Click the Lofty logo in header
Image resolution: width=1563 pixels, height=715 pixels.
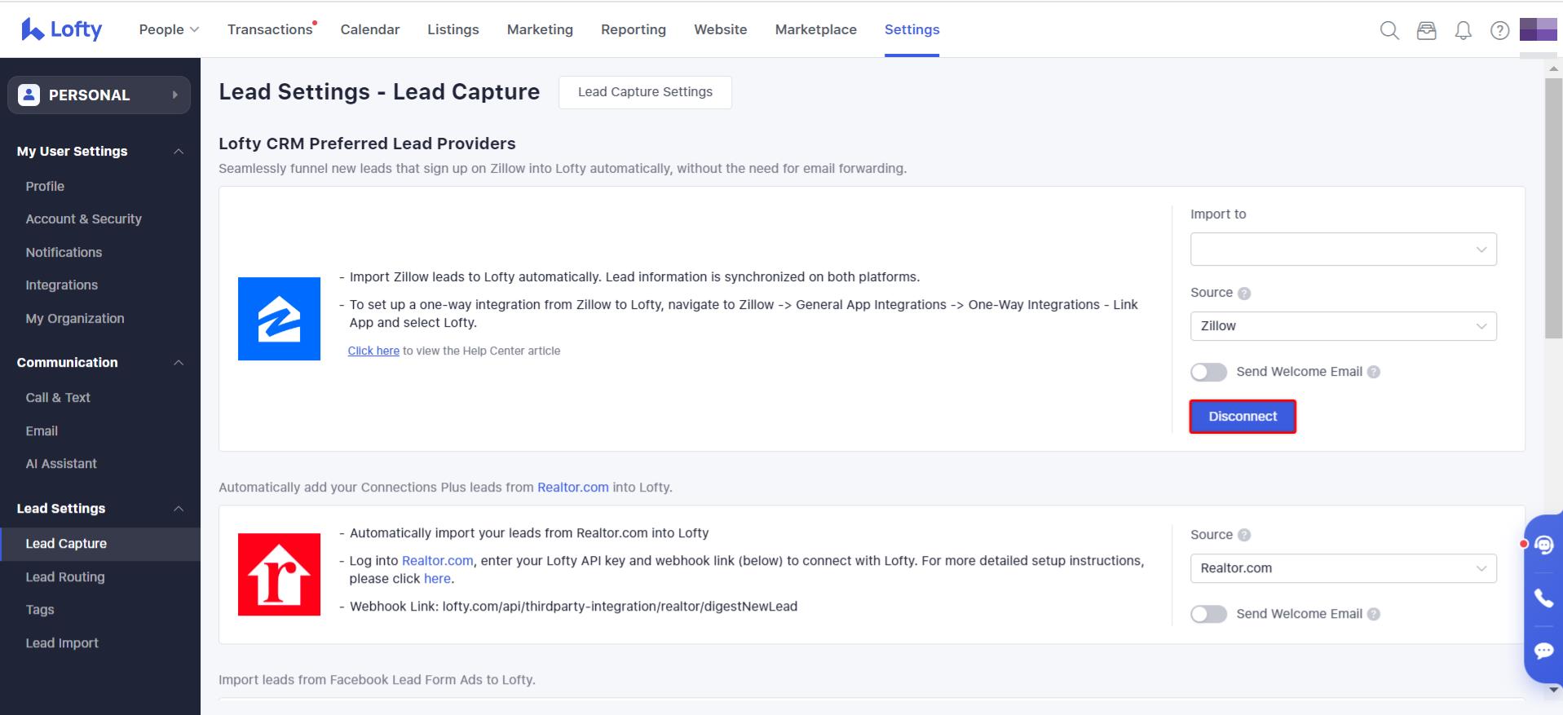click(x=62, y=29)
